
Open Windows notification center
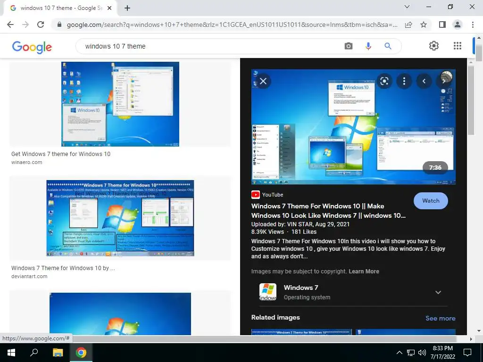(x=467, y=353)
